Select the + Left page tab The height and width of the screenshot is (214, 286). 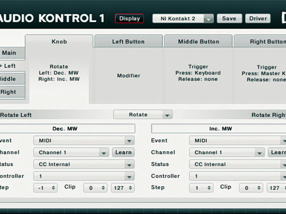(13, 66)
